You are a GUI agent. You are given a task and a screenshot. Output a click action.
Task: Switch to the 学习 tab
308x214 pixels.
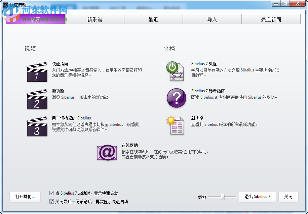[x=36, y=19]
